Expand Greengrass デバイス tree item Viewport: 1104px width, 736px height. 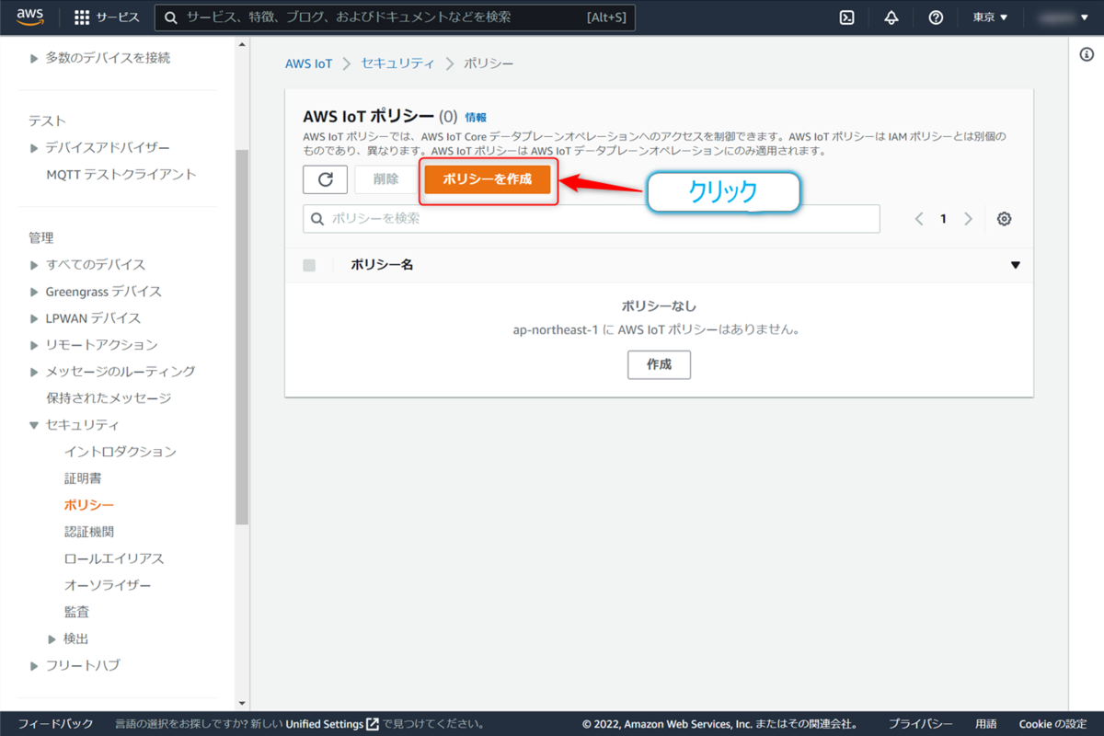[x=34, y=292]
